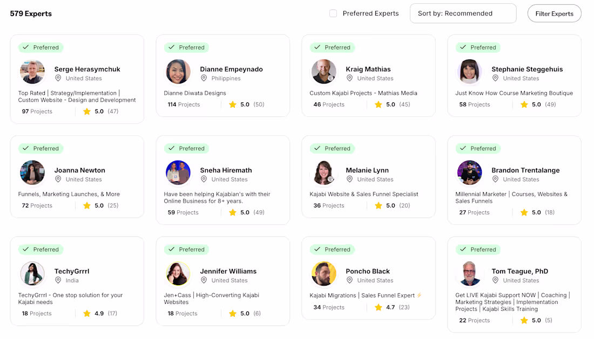Click the Filter Experts button
The height and width of the screenshot is (339, 594).
(x=554, y=13)
